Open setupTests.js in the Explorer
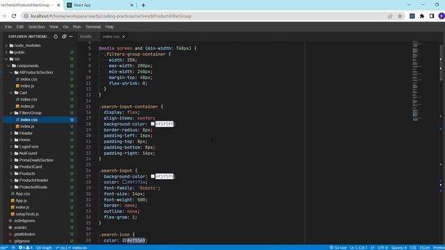This screenshot has width=445, height=250. (x=27, y=214)
